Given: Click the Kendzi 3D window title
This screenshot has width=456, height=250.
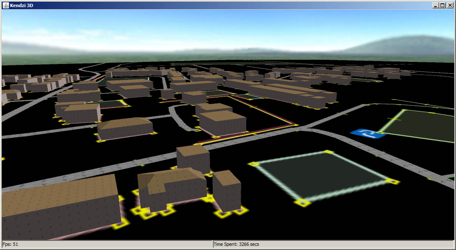Looking at the screenshot, I should (21, 5).
